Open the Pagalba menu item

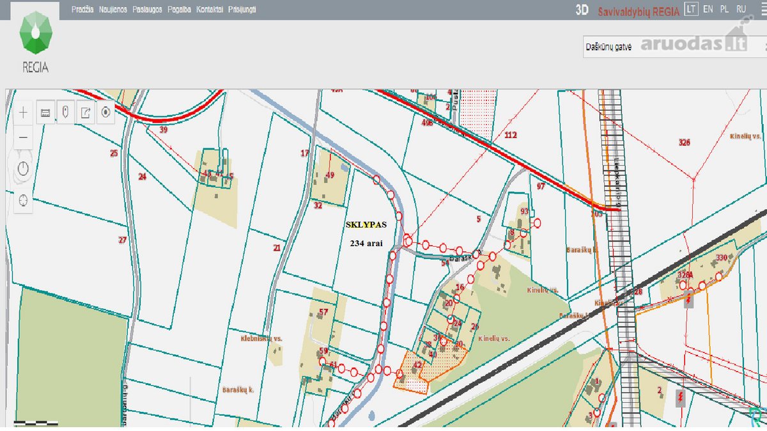click(180, 10)
